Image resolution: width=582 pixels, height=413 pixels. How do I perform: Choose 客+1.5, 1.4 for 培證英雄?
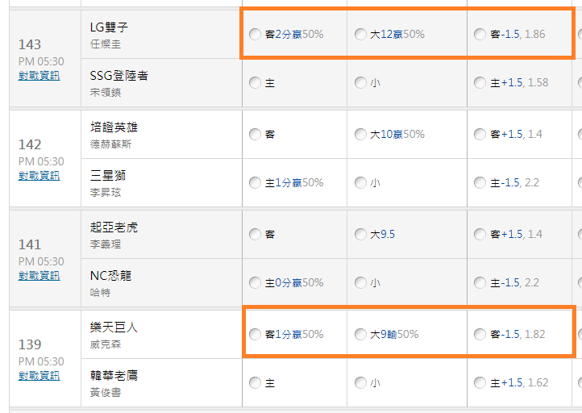tap(480, 134)
